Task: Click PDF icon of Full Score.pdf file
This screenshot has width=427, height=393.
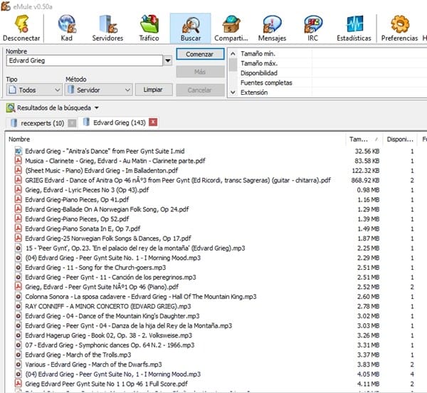Action: pos(19,384)
